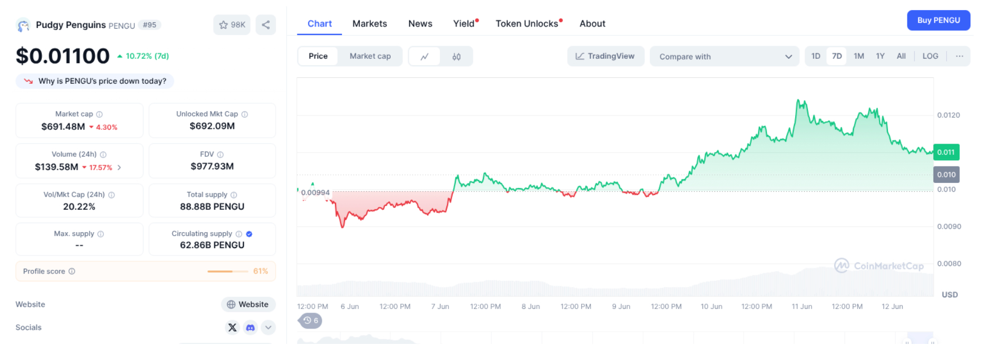
Task: Expand more socials chevron
Action: [x=268, y=328]
